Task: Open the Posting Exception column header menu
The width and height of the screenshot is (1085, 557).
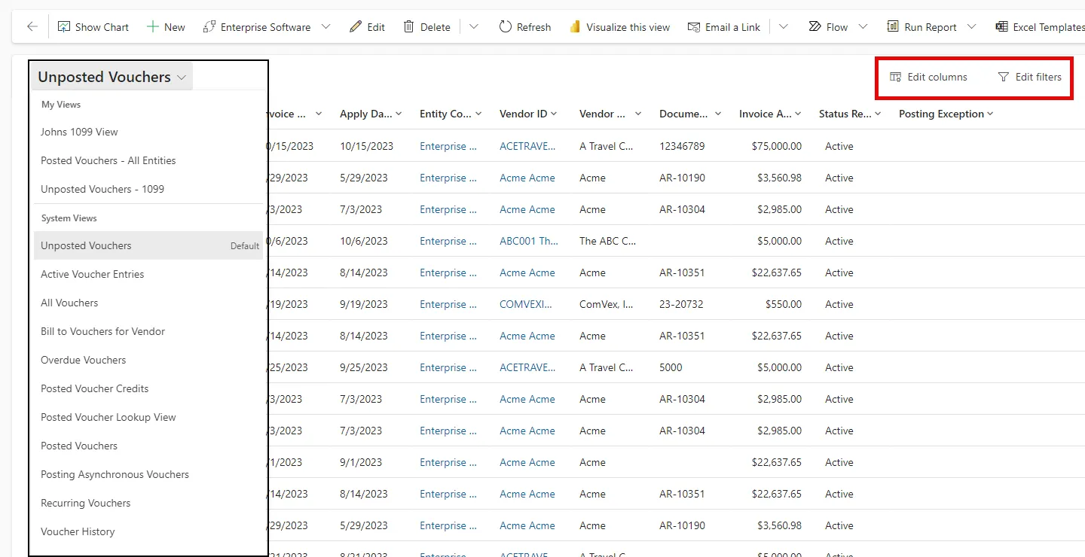Action: pyautogui.click(x=990, y=114)
